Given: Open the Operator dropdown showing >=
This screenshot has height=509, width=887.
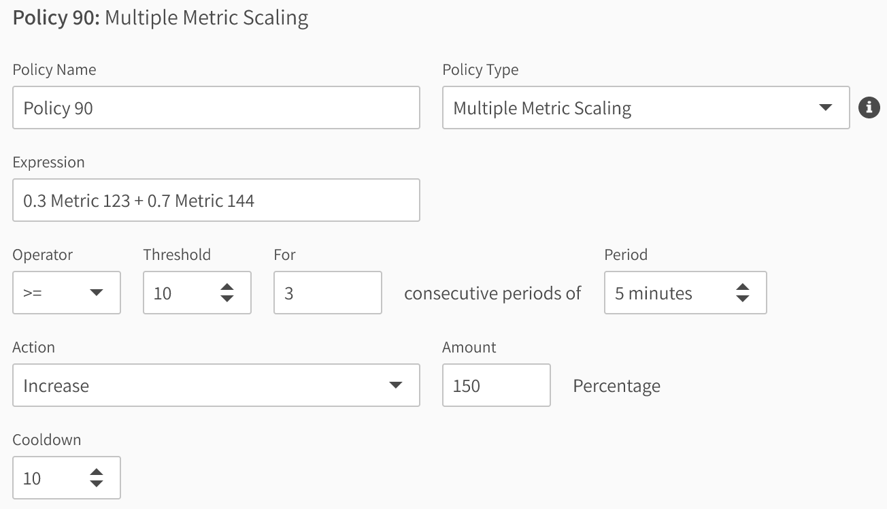Looking at the screenshot, I should point(66,293).
